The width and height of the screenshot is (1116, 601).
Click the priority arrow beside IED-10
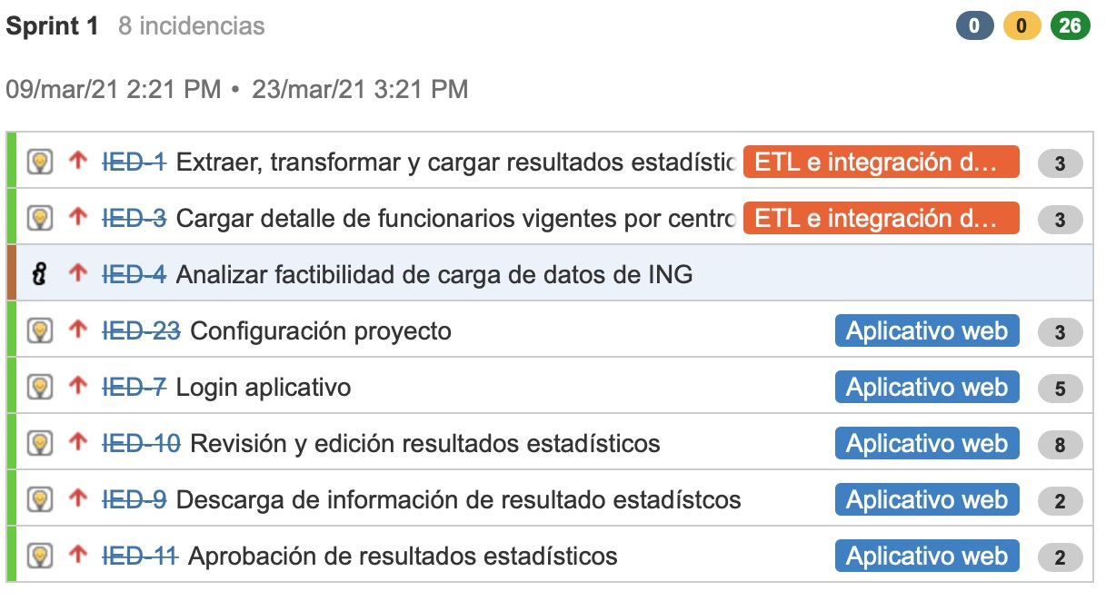point(78,443)
